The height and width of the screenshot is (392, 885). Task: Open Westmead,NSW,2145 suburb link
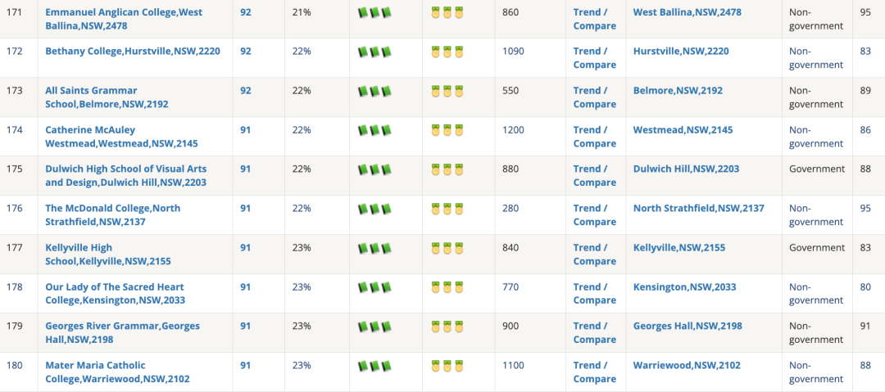click(x=683, y=130)
